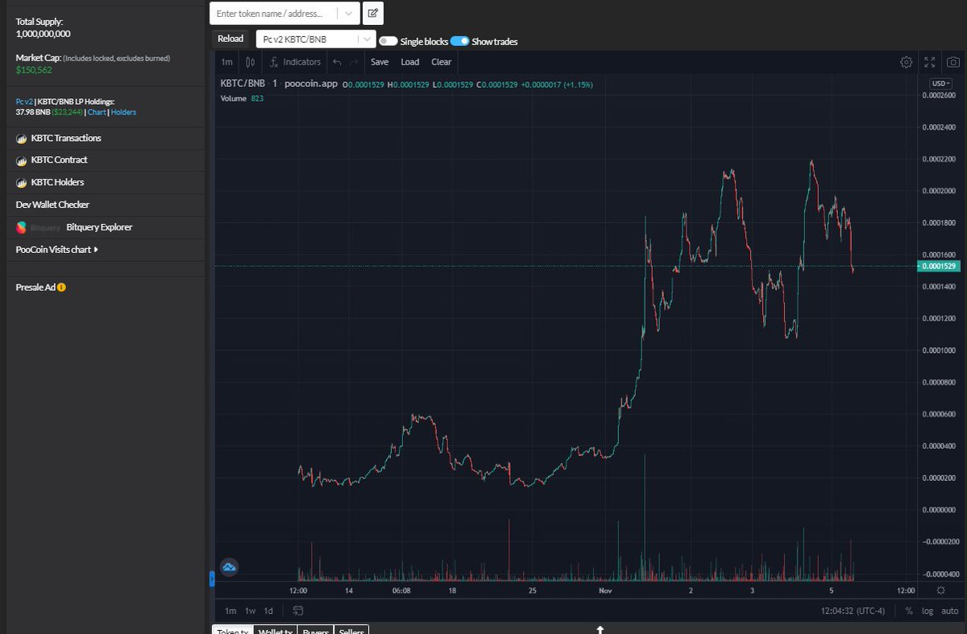
Task: Toggle the Single blocks switch
Action: pos(388,41)
